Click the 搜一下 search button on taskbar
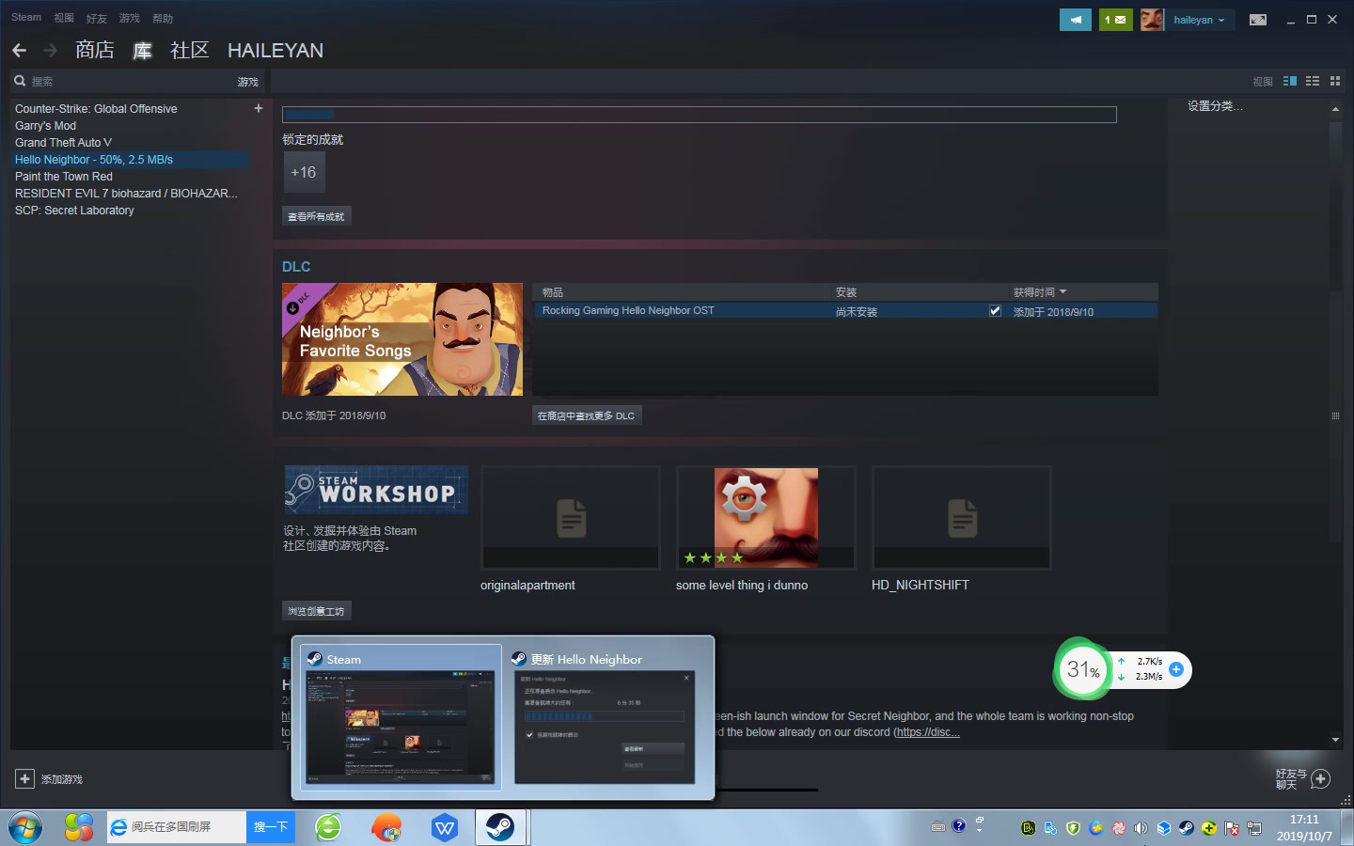Viewport: 1354px width, 846px height. pos(271,827)
